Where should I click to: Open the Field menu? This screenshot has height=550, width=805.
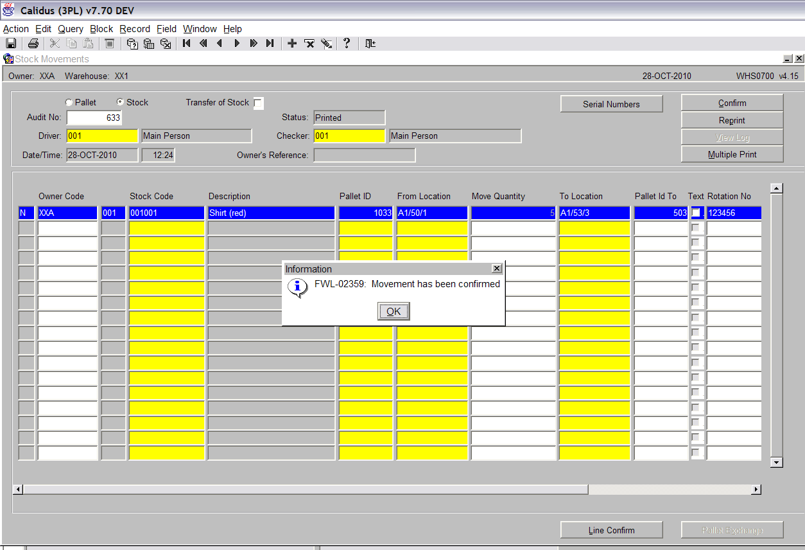[166, 29]
